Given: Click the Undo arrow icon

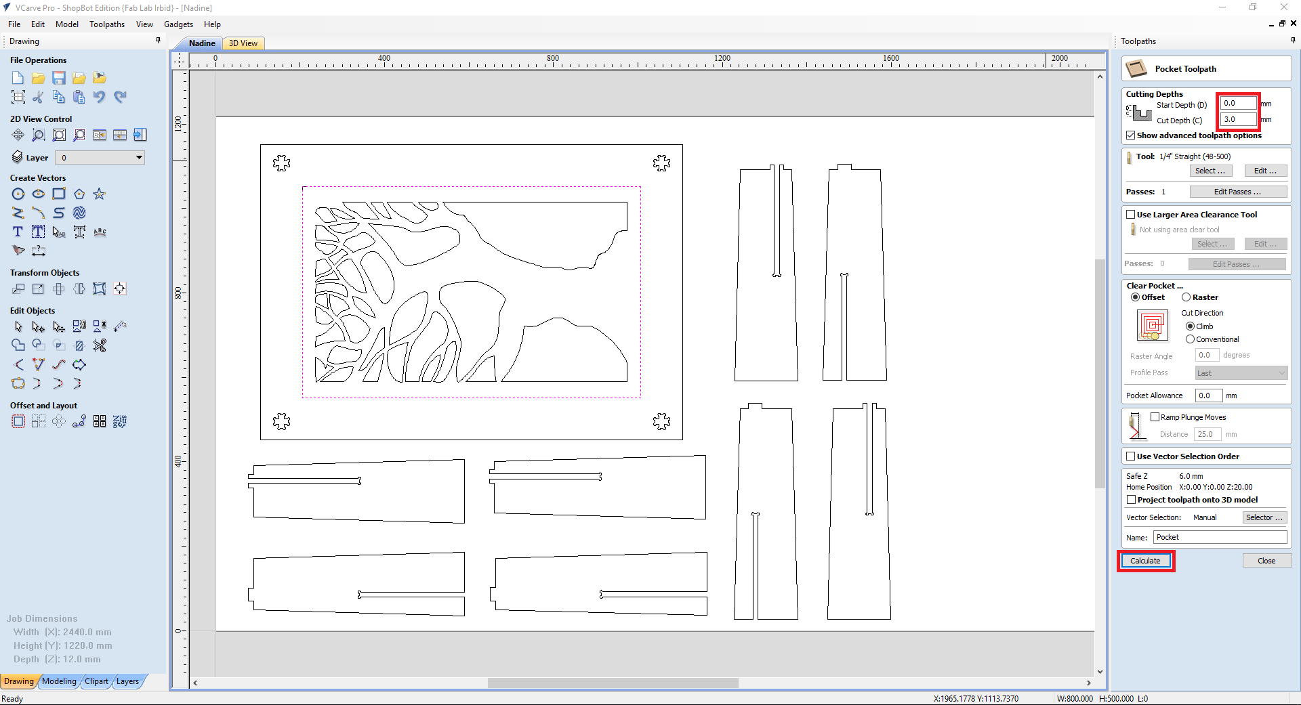Looking at the screenshot, I should point(100,97).
